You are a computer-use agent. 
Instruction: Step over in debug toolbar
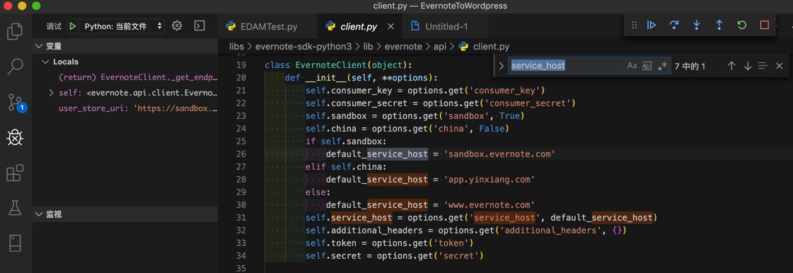(x=673, y=25)
